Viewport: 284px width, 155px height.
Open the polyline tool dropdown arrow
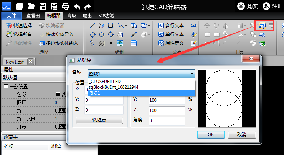pyautogui.click(x=126, y=26)
